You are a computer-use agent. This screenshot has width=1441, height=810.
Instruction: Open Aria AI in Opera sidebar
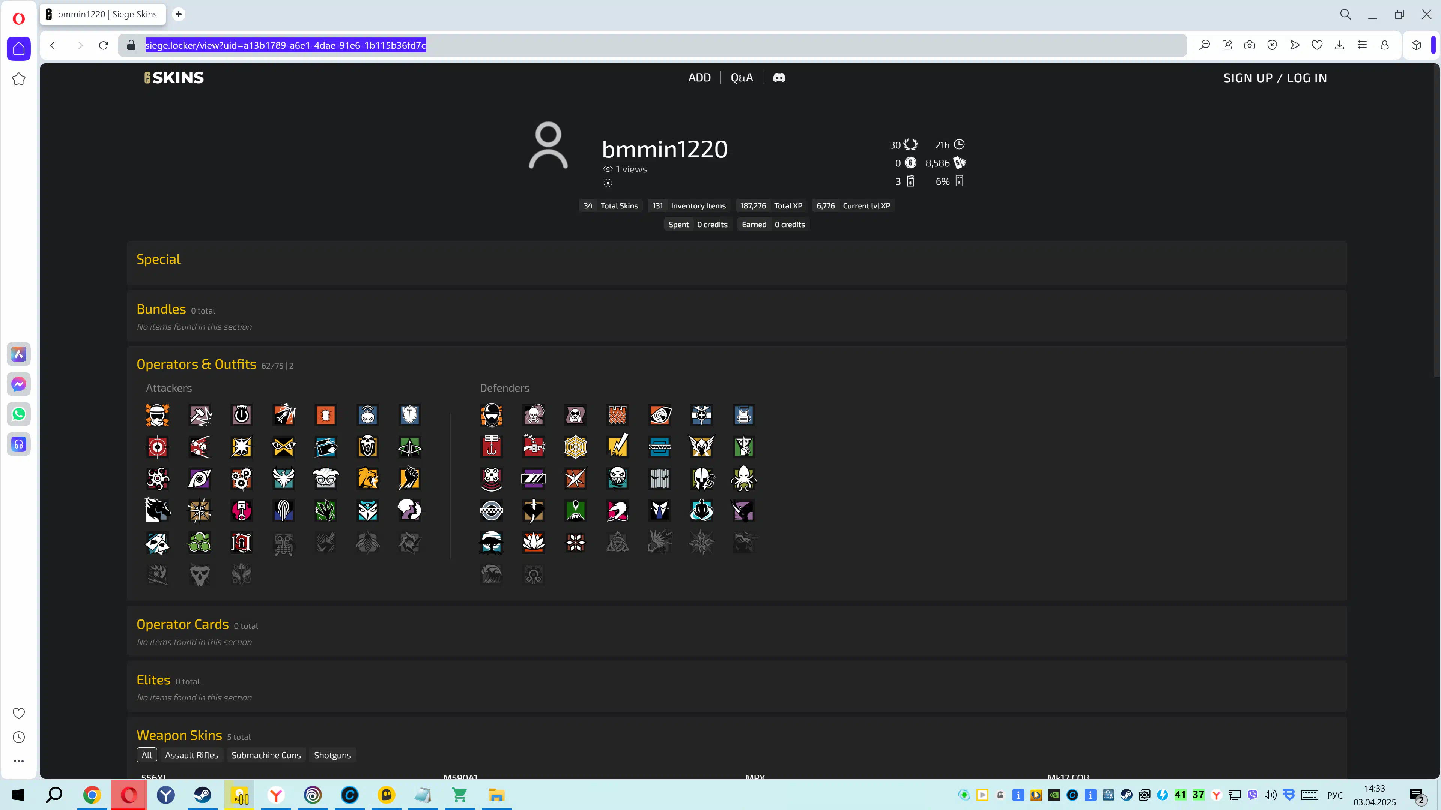(x=18, y=354)
